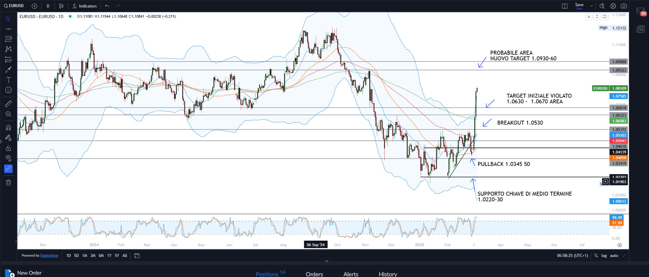Open the History tab

388,274
